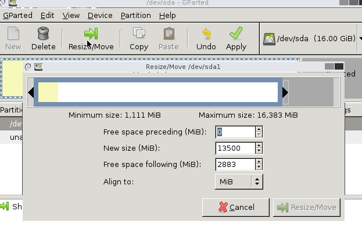Decrease Free space following with down arrow
Screen dimensions: 362x247
[259, 168]
